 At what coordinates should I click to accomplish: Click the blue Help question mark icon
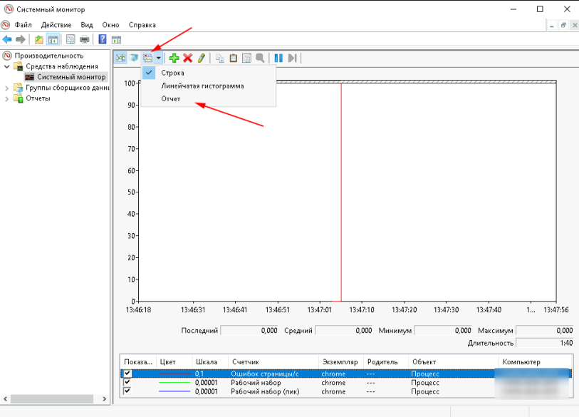point(103,39)
